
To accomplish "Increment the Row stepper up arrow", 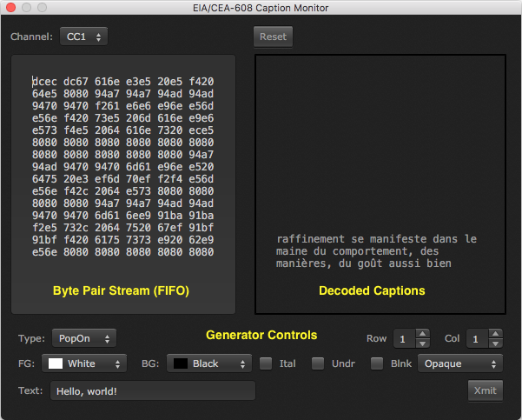I will coord(422,333).
